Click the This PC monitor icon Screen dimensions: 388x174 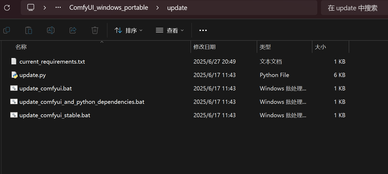(x=31, y=8)
